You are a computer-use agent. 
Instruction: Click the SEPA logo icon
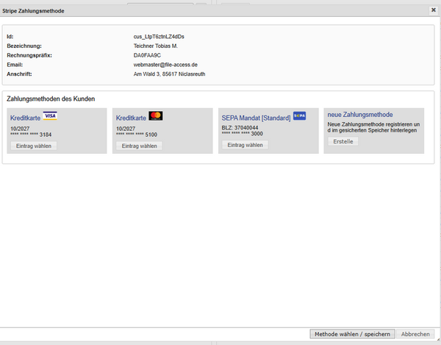[300, 115]
